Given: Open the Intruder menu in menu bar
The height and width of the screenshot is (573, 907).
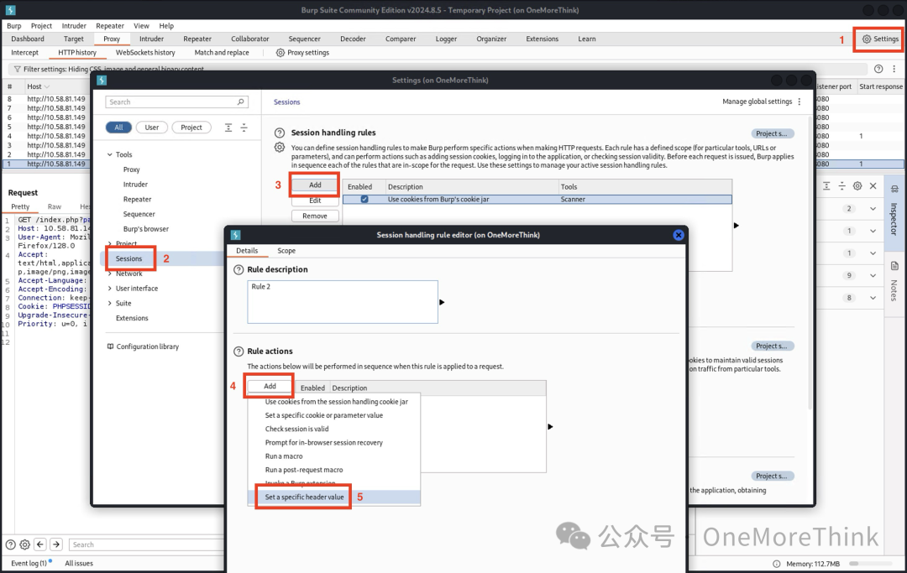Looking at the screenshot, I should coord(74,26).
